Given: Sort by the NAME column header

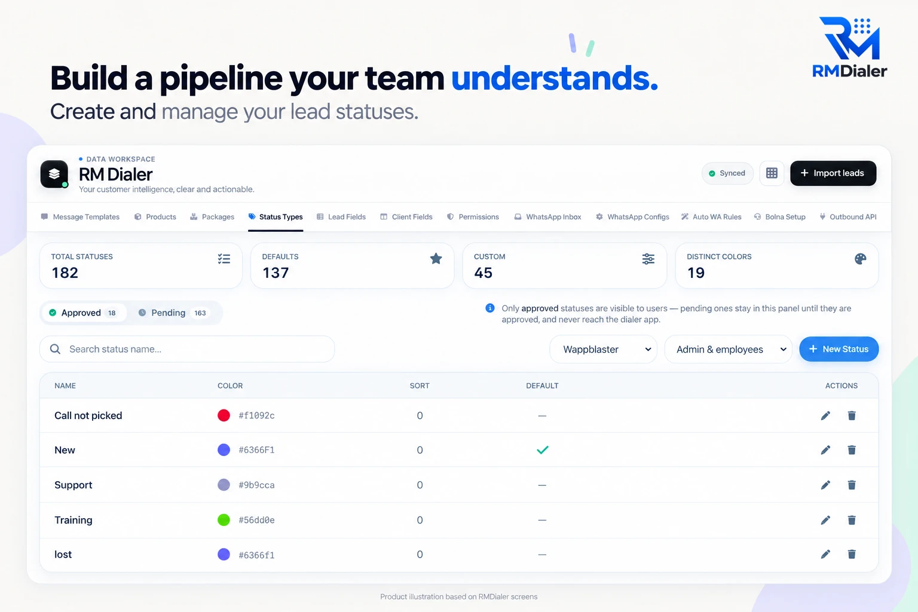Looking at the screenshot, I should [65, 385].
